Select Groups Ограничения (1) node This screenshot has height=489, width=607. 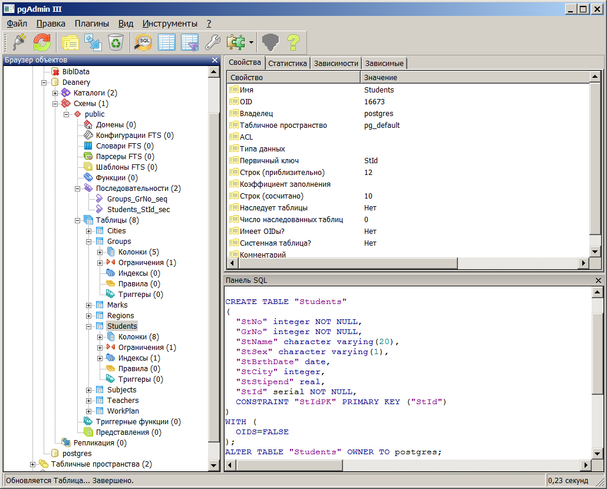(x=147, y=263)
